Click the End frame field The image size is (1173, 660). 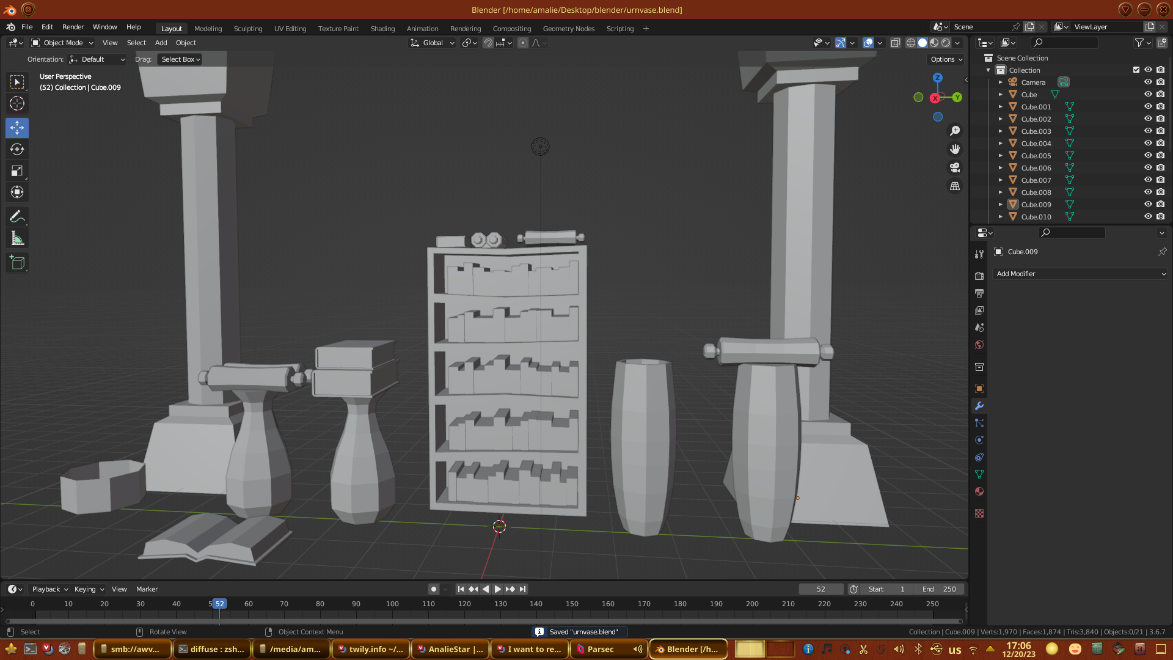(939, 589)
